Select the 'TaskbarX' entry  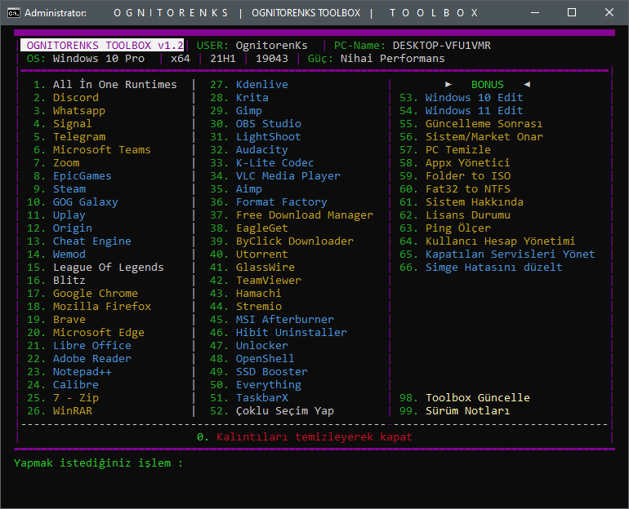coord(262,398)
